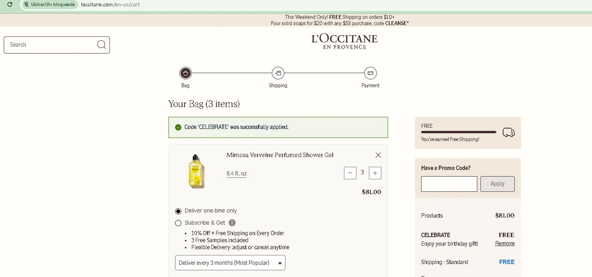
Task: Click the $81.00 item price
Action: tap(371, 192)
